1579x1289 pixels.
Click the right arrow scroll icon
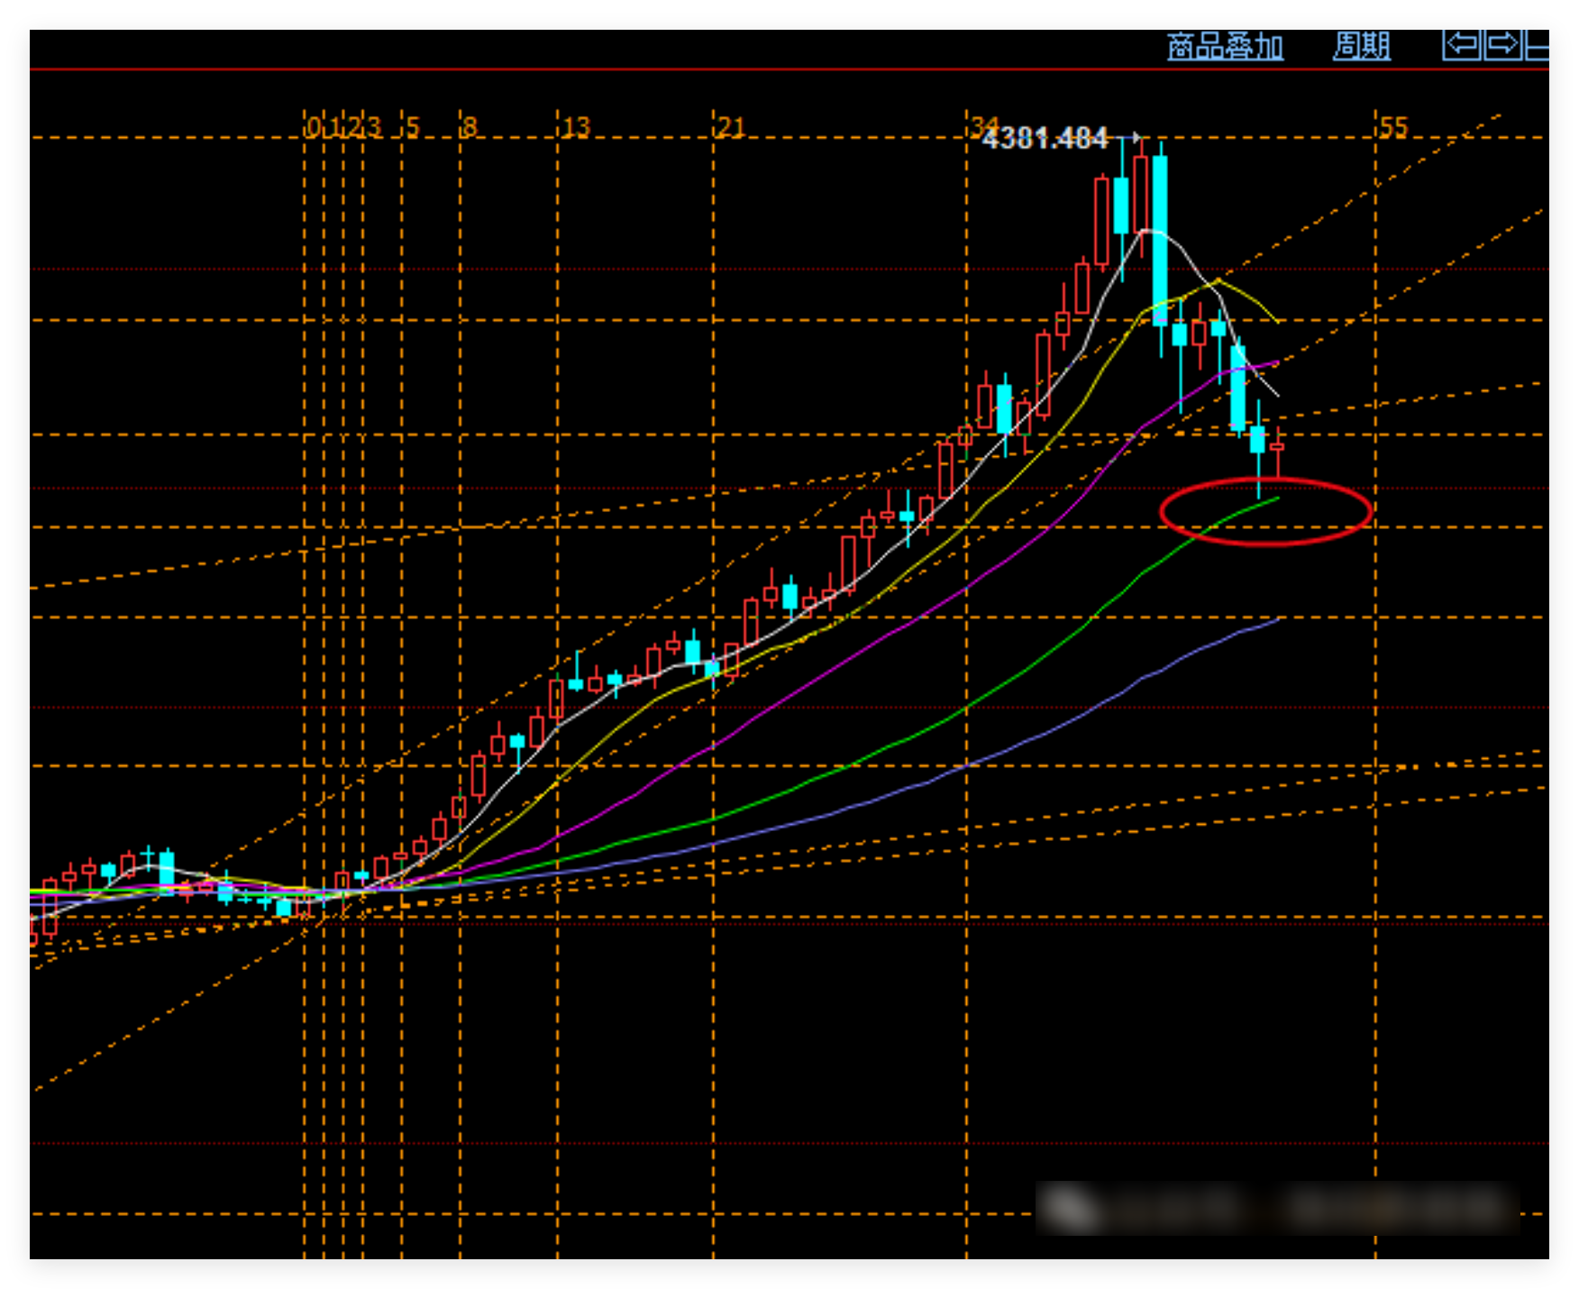coord(1501,45)
